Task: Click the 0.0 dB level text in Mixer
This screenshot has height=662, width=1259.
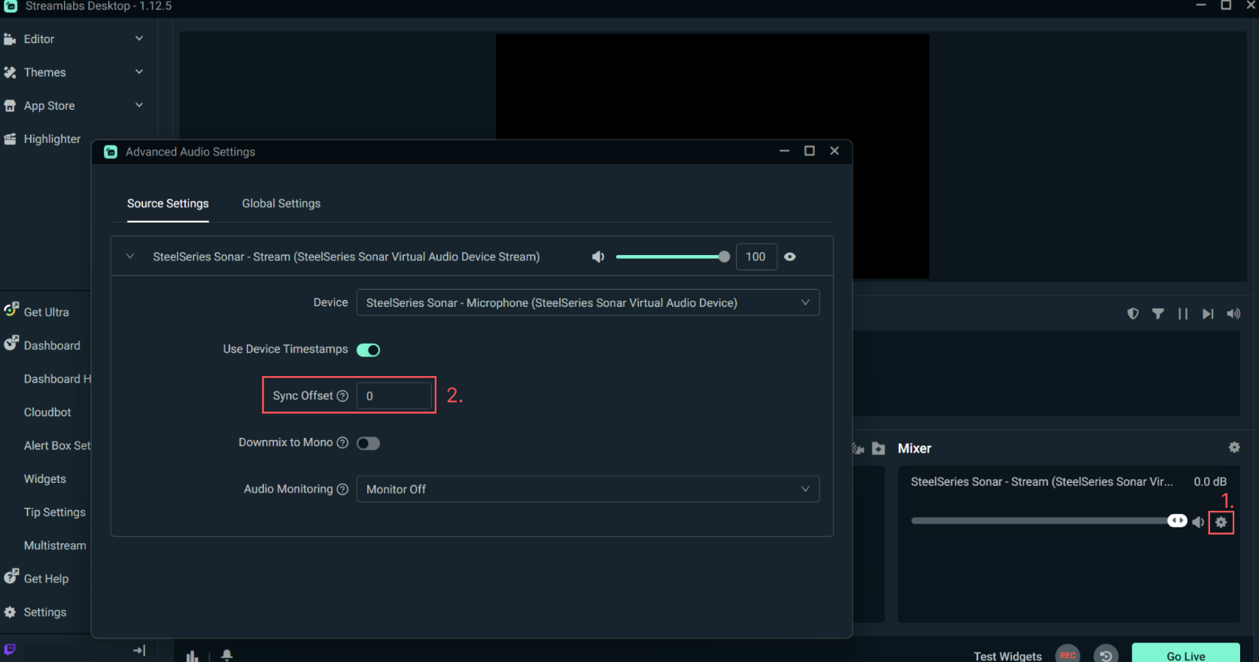Action: pyautogui.click(x=1210, y=481)
